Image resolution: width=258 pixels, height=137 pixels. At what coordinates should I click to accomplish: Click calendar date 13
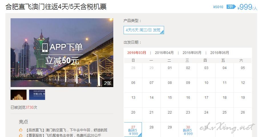click(x=133, y=98)
